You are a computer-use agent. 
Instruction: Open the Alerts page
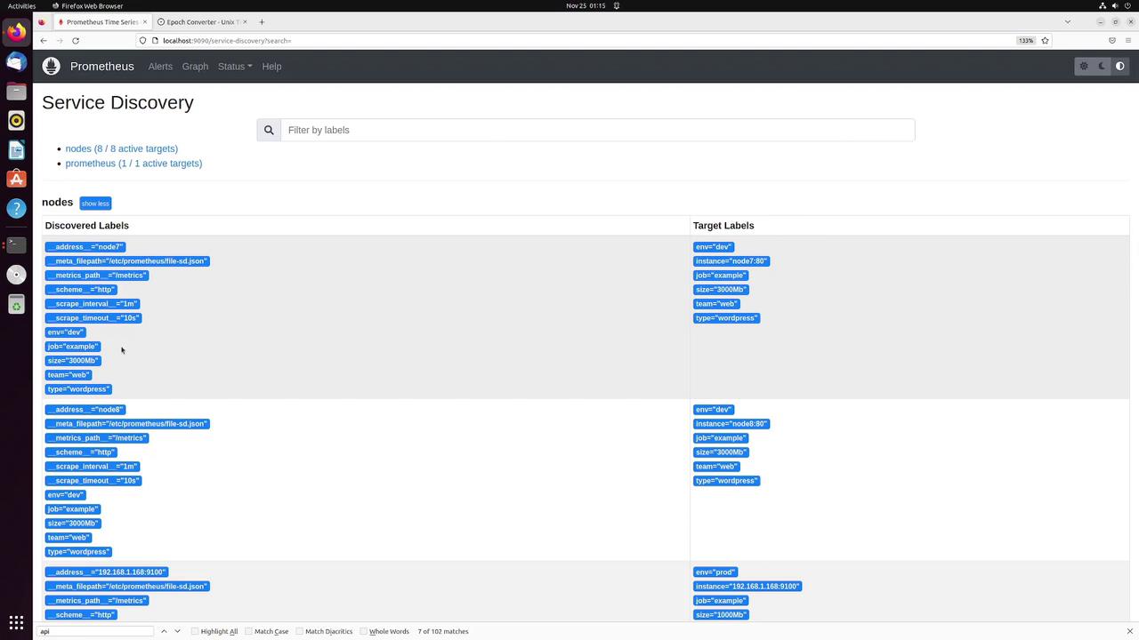click(x=160, y=67)
